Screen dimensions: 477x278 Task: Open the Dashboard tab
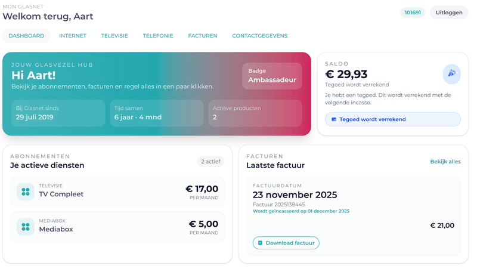(26, 36)
